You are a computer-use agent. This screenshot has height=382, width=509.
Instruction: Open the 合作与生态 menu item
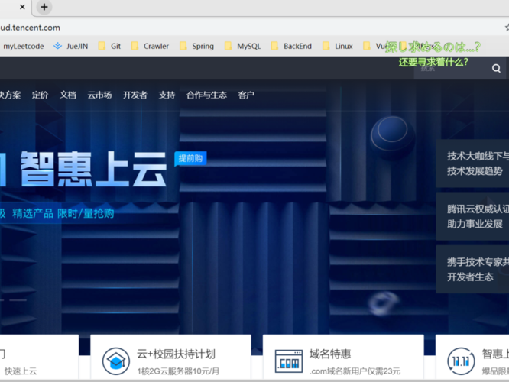(206, 95)
